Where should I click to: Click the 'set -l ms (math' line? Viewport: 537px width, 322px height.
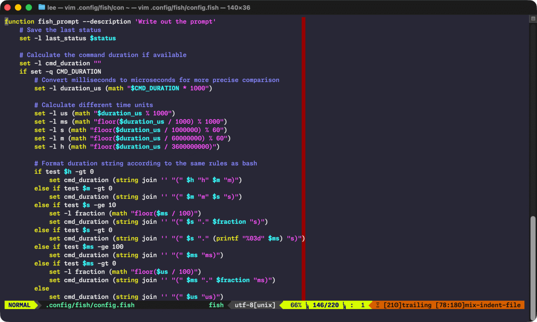click(131, 122)
